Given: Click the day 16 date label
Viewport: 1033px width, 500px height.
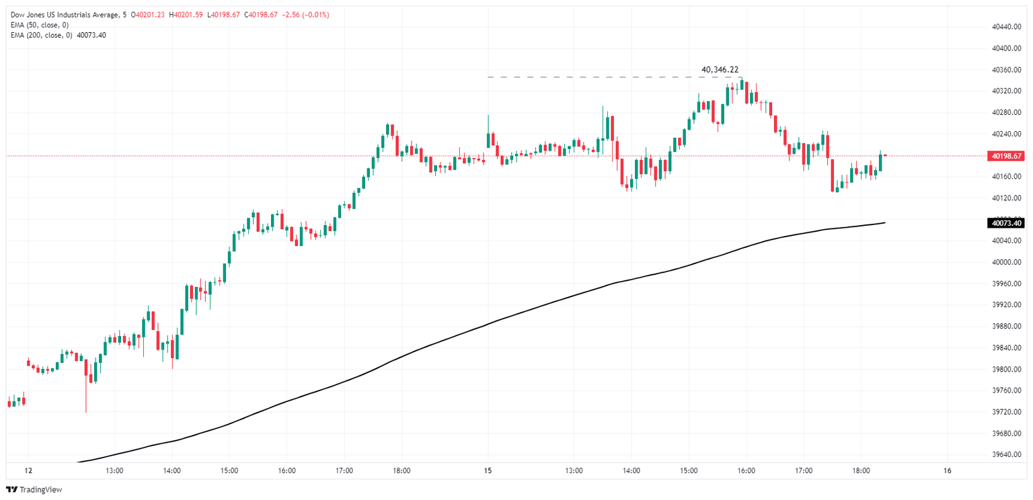Looking at the screenshot, I should 947,471.
